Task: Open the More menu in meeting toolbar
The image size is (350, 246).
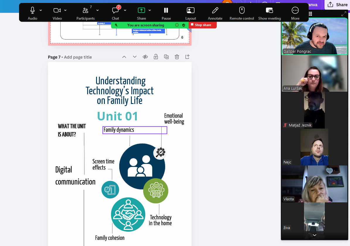Action: point(295,13)
